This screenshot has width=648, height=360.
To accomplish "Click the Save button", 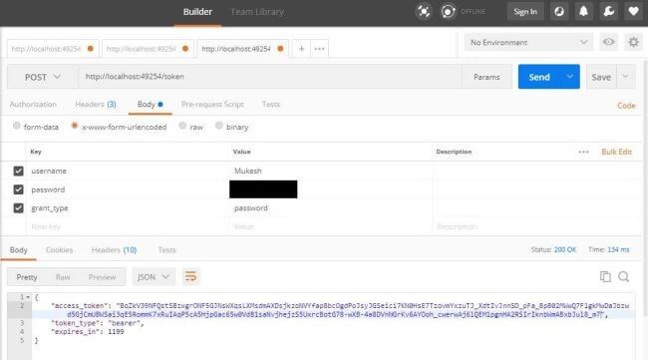I will (601, 77).
